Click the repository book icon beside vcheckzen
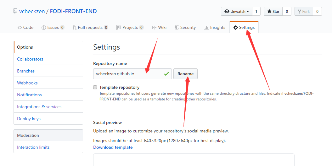Screen dimensions: 332x166 point(15,11)
